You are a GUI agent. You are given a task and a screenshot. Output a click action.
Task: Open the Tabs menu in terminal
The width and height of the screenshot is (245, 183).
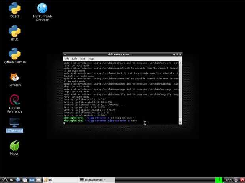(x=83, y=59)
